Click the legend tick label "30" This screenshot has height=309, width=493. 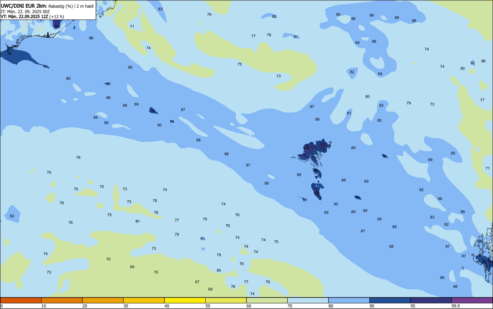point(126,306)
